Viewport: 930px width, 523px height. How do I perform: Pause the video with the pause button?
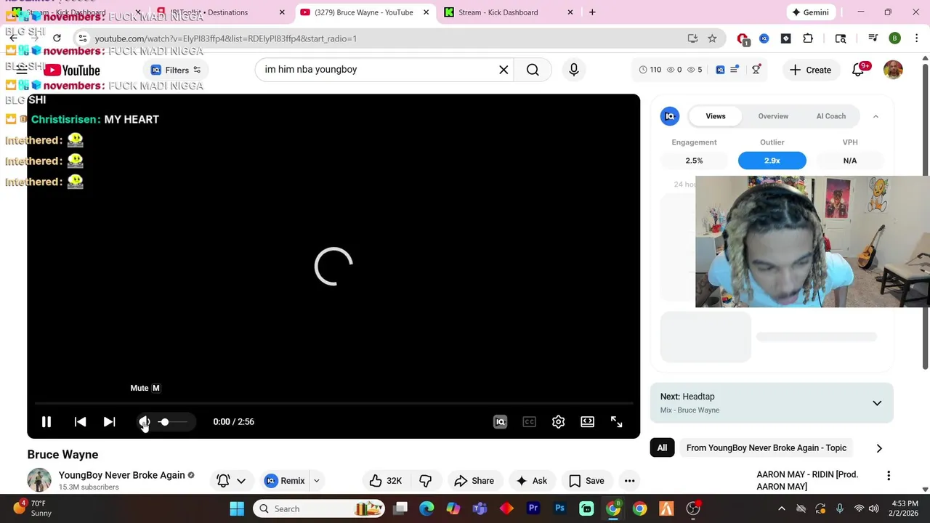click(46, 421)
